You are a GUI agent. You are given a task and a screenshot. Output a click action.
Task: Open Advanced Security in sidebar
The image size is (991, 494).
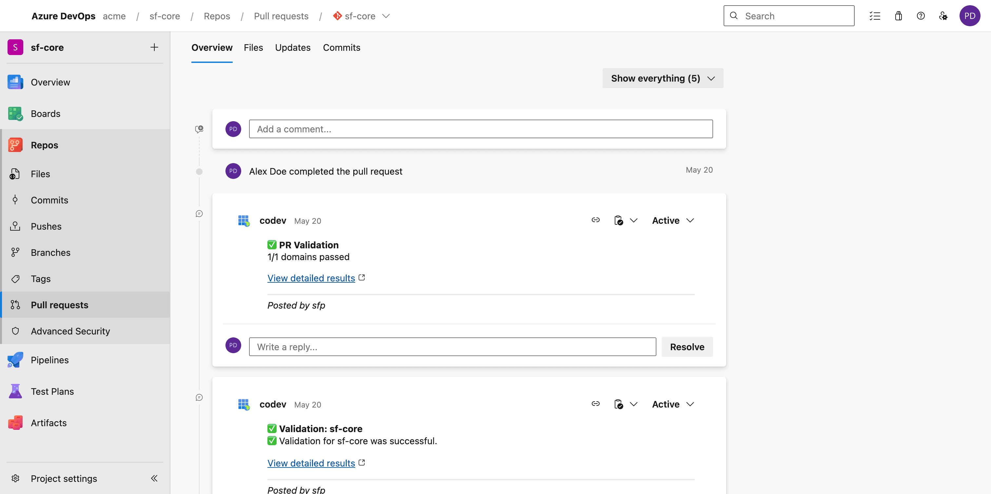tap(85, 331)
